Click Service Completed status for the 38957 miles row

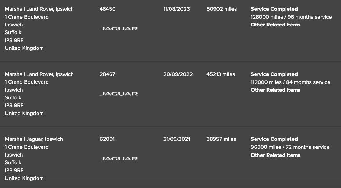pyautogui.click(x=274, y=139)
